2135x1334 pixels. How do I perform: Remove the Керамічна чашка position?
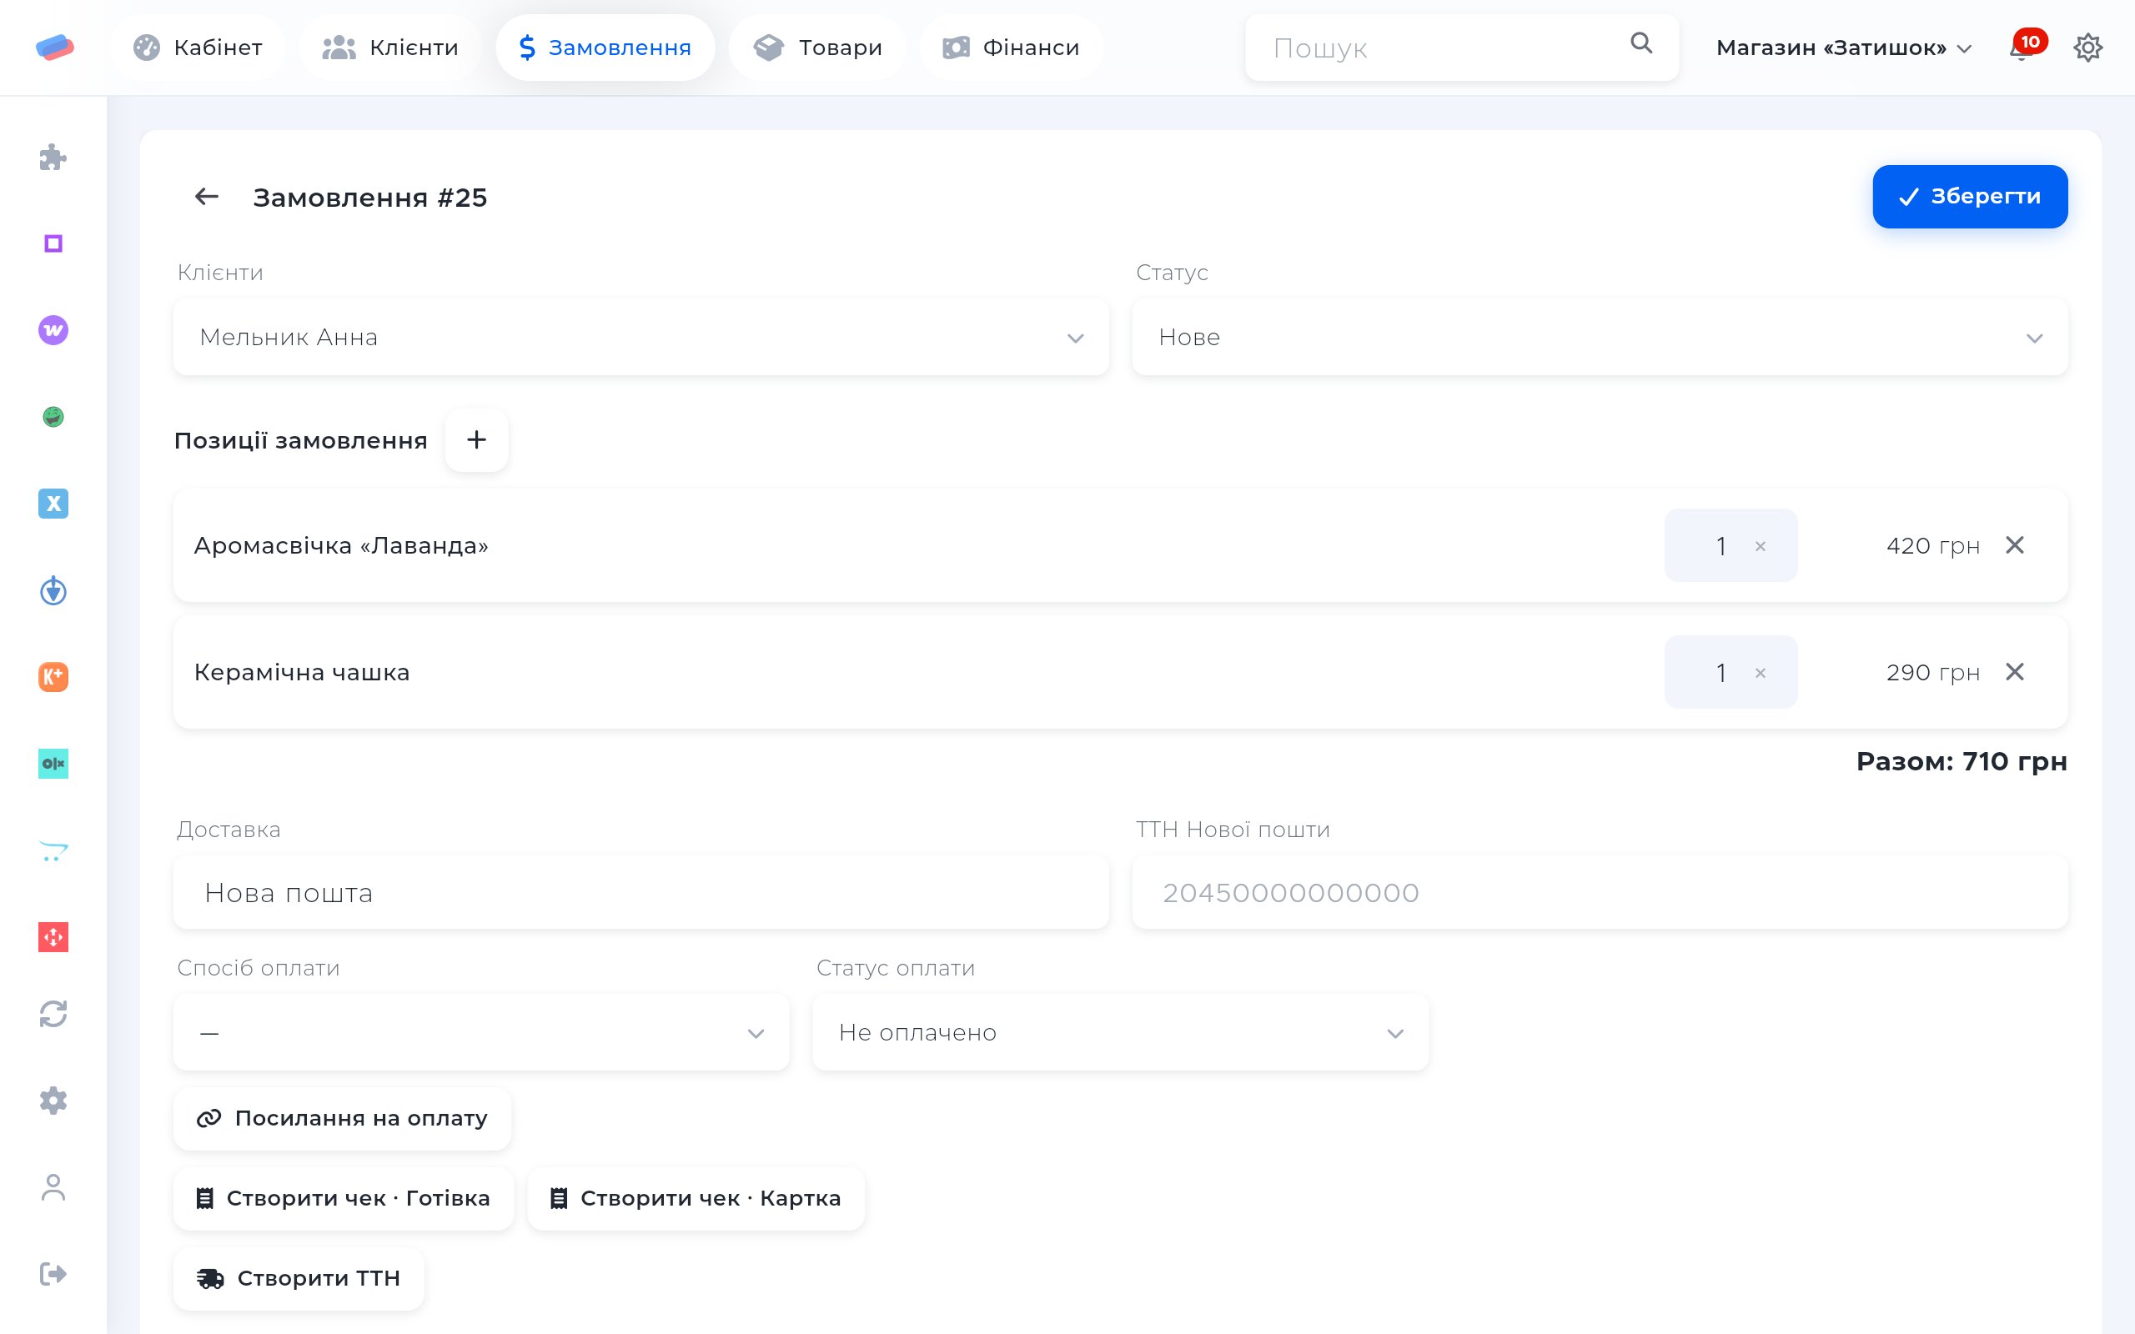2015,672
